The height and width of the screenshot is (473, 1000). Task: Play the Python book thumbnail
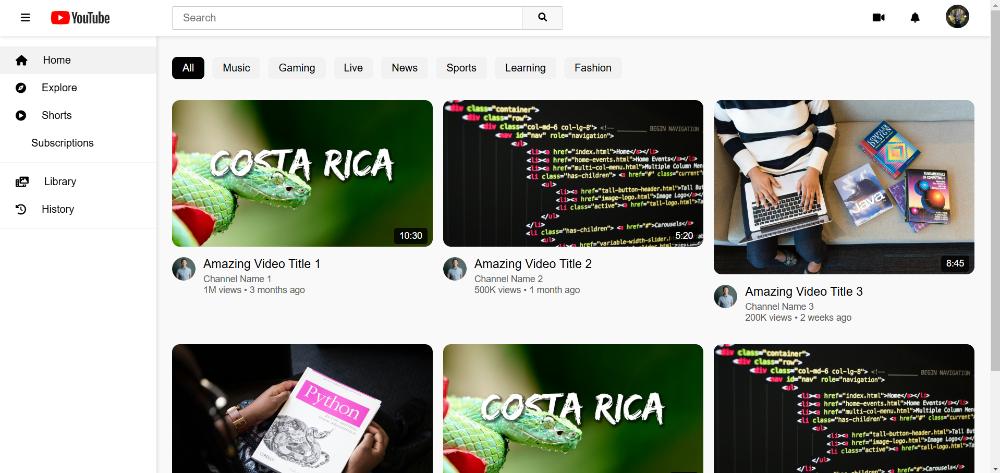[x=302, y=408]
